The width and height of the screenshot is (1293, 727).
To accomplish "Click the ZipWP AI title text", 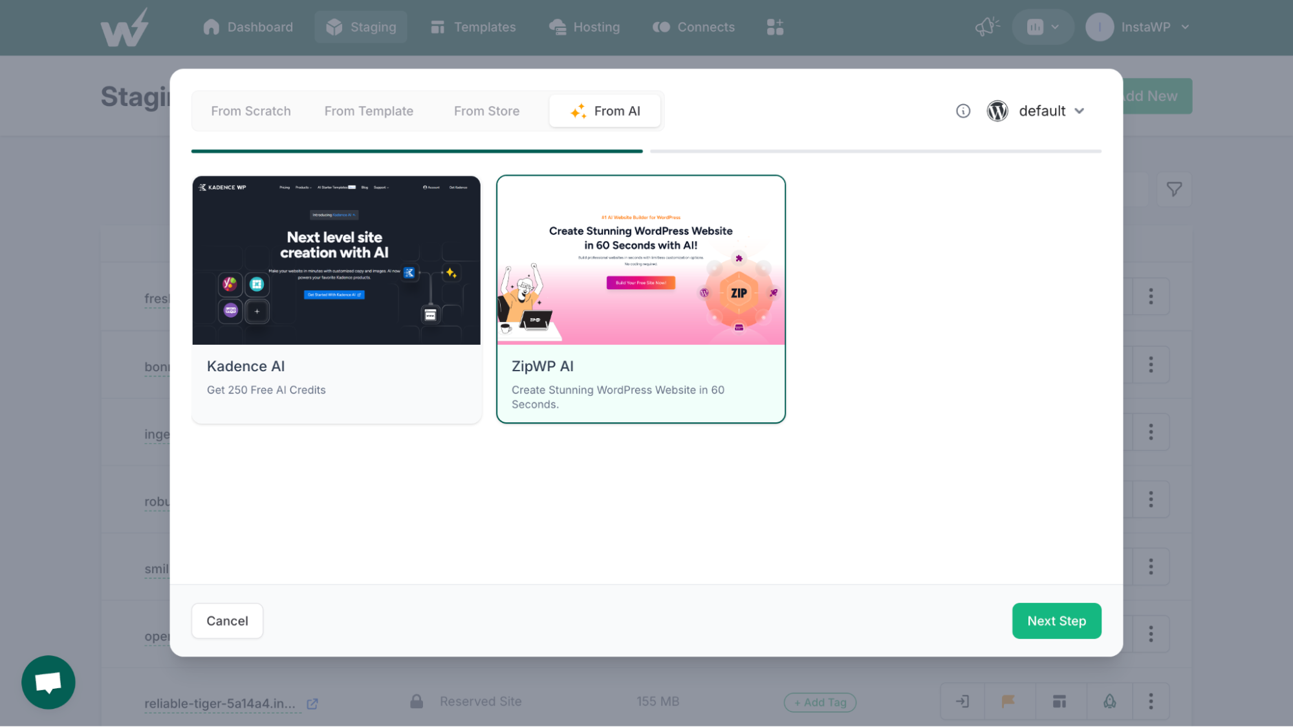I will [543, 367].
